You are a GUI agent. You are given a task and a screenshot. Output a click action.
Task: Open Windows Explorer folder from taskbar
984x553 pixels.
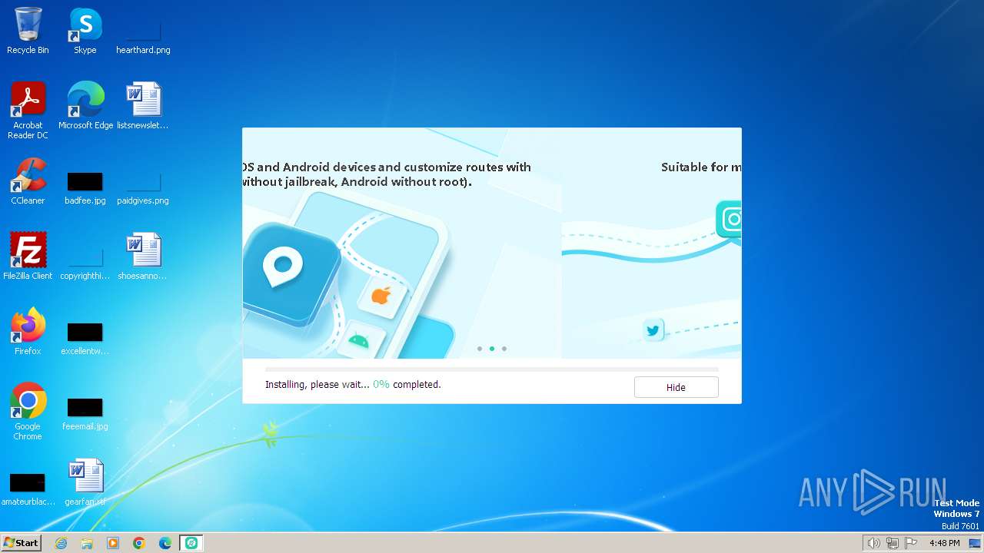point(87,543)
